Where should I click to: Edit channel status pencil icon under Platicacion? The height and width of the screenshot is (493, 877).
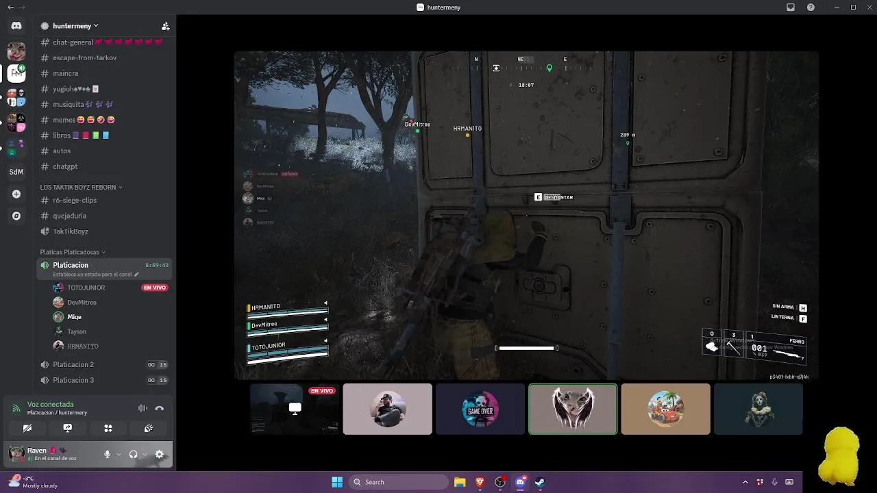click(x=136, y=275)
